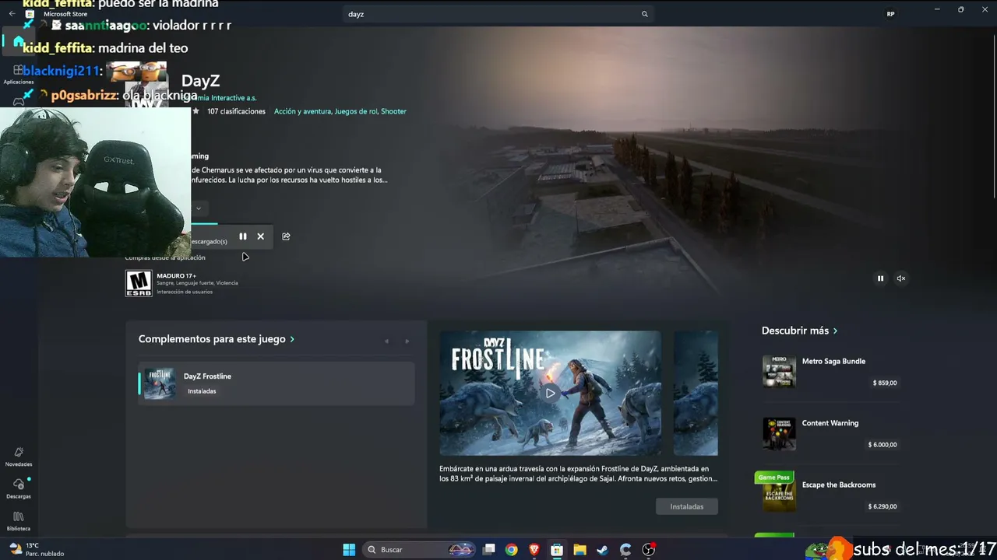This screenshot has width=997, height=560.
Task: Open the Novedades section in the sidebar
Action: coord(19,457)
